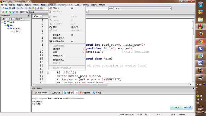Image resolution: width=206 pixels, height=116 pixels.
Task: Click the Replace toolbar icon
Action: click(x=42, y=8)
